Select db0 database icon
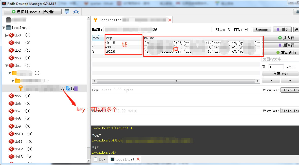Screen dimensions: 299x165 (11, 35)
